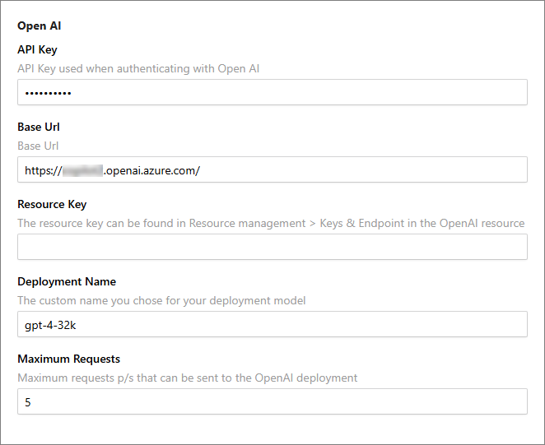Click the maximum requests p/s description

188,378
